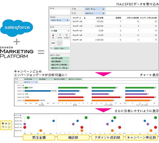Click sort icon on bar chart キャンペーン header
This screenshot has width=159, height=143.
[x=23, y=85]
